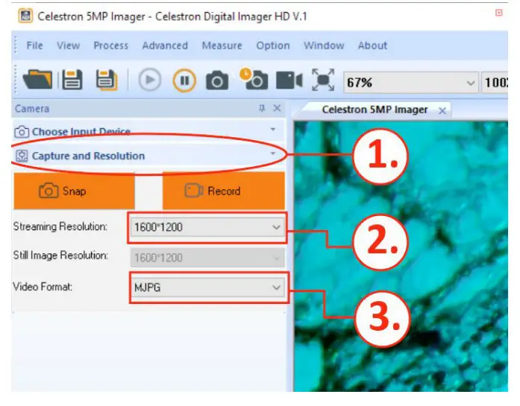The image size is (520, 406).
Task: Snap a photo with the toolbar camera icon
Action: [217, 80]
